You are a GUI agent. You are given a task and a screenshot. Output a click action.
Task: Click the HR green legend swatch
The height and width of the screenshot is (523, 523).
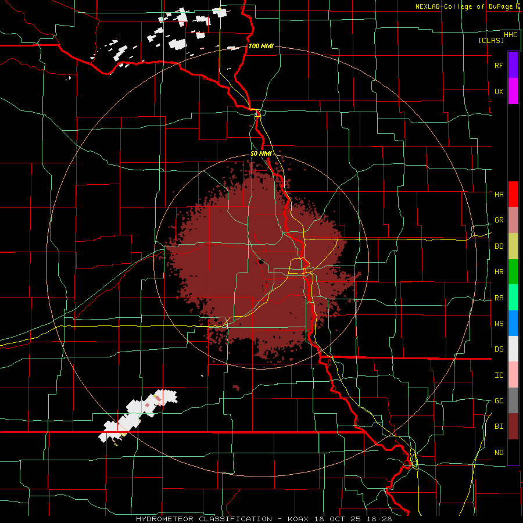(513, 272)
